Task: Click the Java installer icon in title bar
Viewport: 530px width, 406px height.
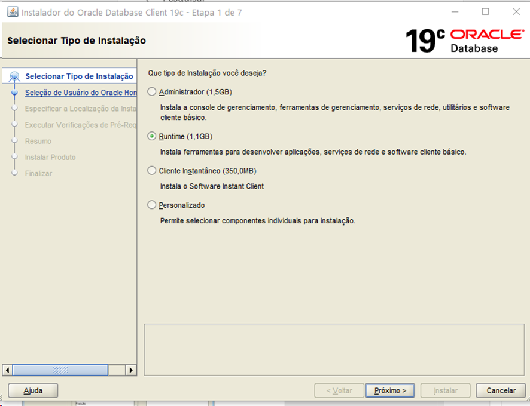Action: (13, 12)
